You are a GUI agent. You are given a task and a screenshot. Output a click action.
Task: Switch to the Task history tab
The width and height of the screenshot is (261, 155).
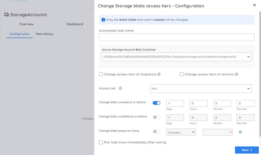click(44, 34)
